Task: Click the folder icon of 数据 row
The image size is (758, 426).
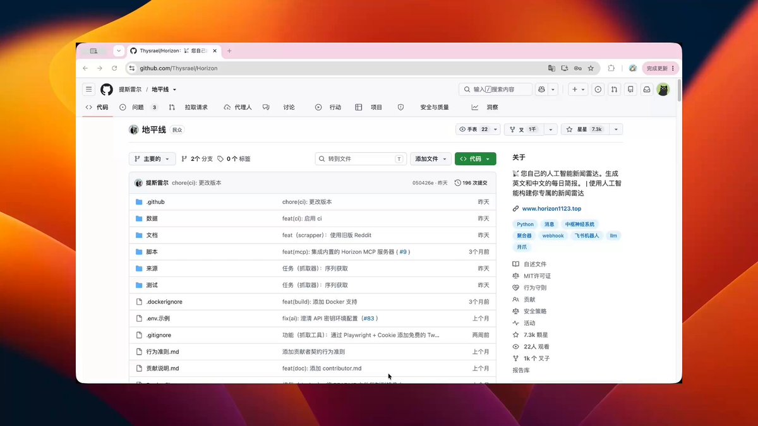Action: (x=139, y=218)
